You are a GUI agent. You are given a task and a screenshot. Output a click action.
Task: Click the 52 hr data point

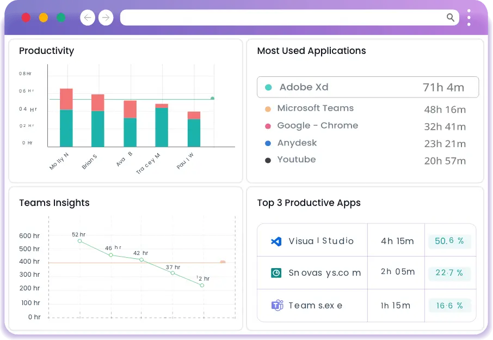(80, 241)
